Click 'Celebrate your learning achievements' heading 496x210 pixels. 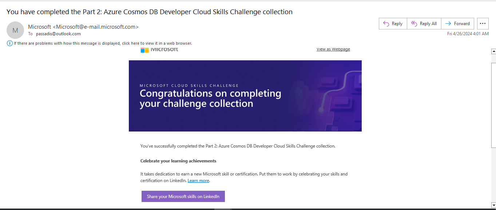click(x=178, y=161)
